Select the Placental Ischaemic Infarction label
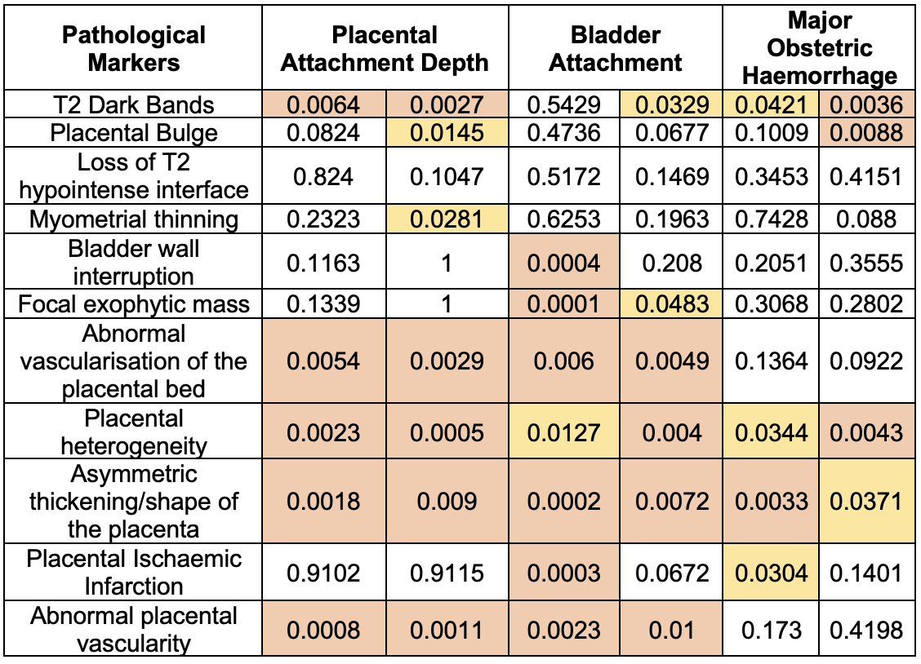This screenshot has height=664, width=921. (x=134, y=573)
